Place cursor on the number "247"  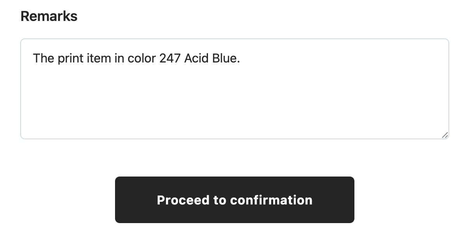point(170,59)
